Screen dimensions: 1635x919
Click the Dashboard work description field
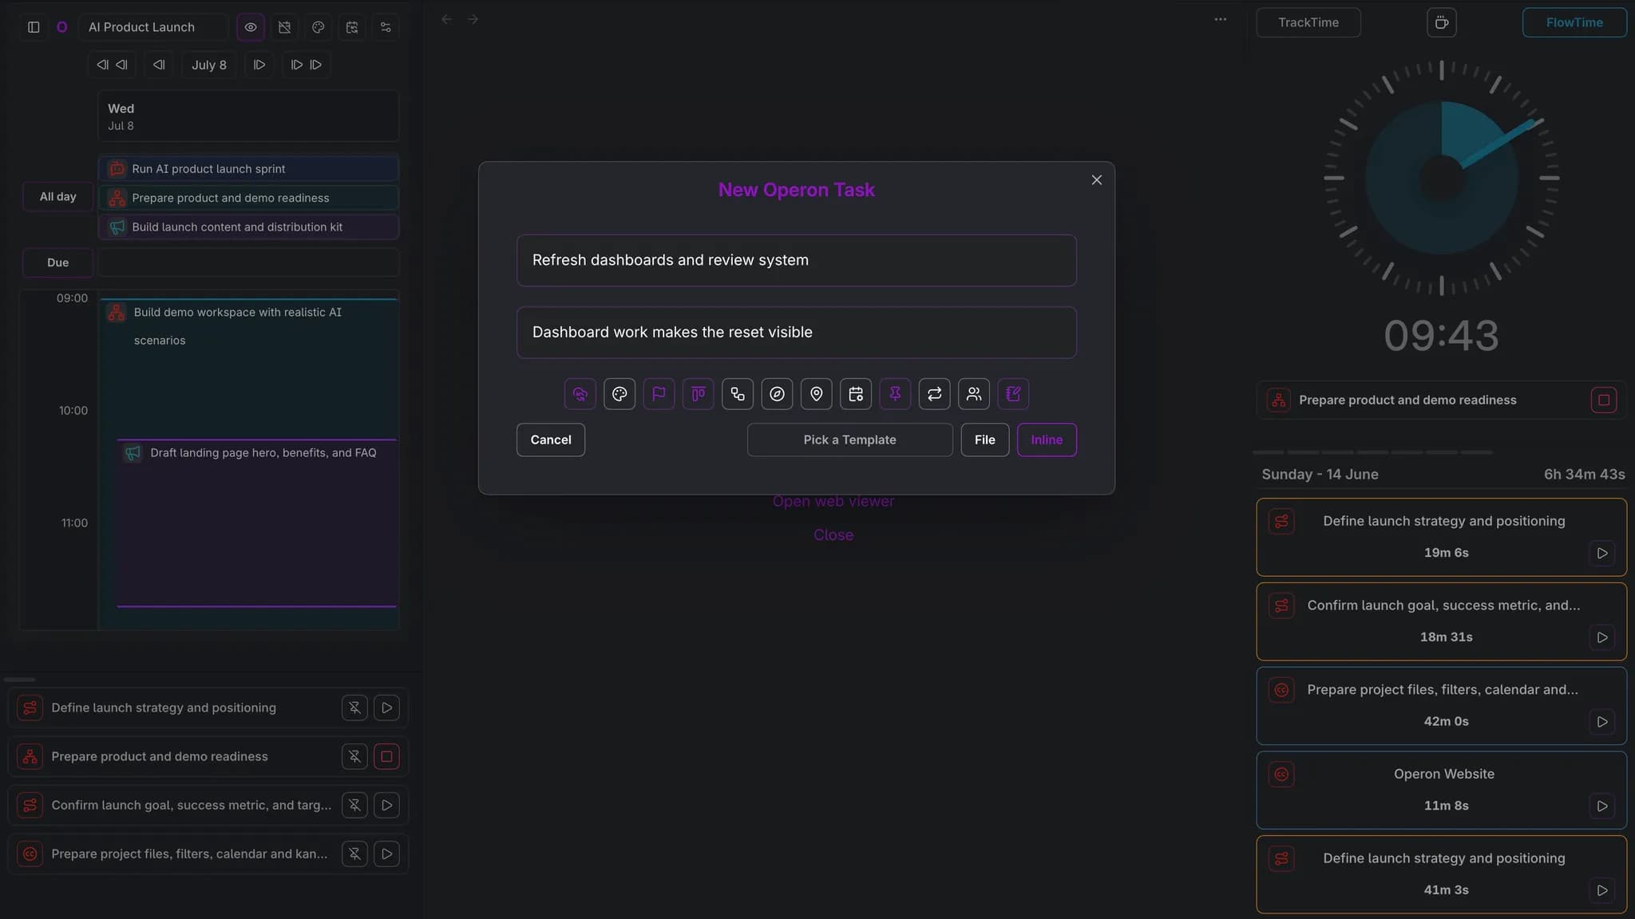coord(796,332)
